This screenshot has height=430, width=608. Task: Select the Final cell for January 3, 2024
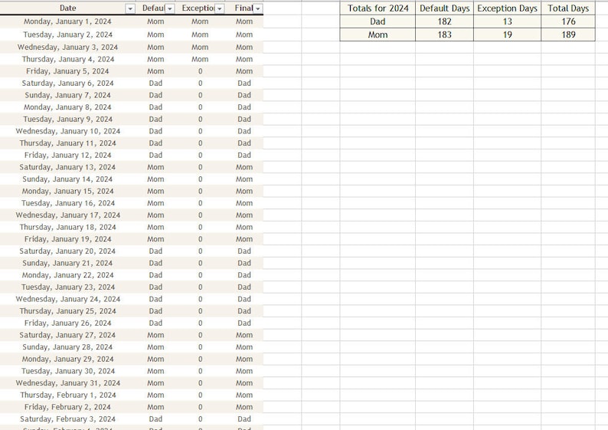[244, 47]
